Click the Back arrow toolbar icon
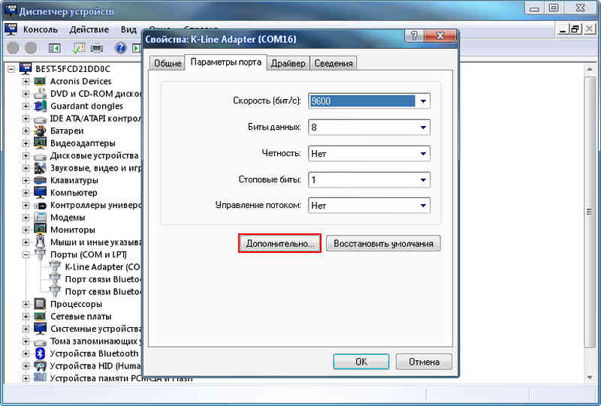Screen dimensions: 601x406 [13, 48]
